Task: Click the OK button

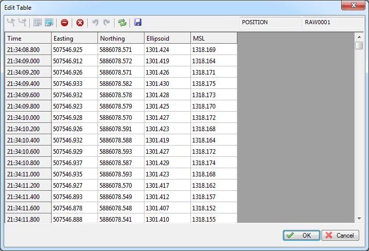Action: (301, 235)
